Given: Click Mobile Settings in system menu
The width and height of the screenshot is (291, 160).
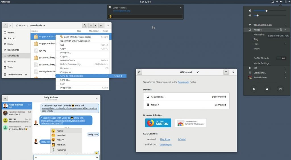Looking at the screenshot, I should 261,63.
